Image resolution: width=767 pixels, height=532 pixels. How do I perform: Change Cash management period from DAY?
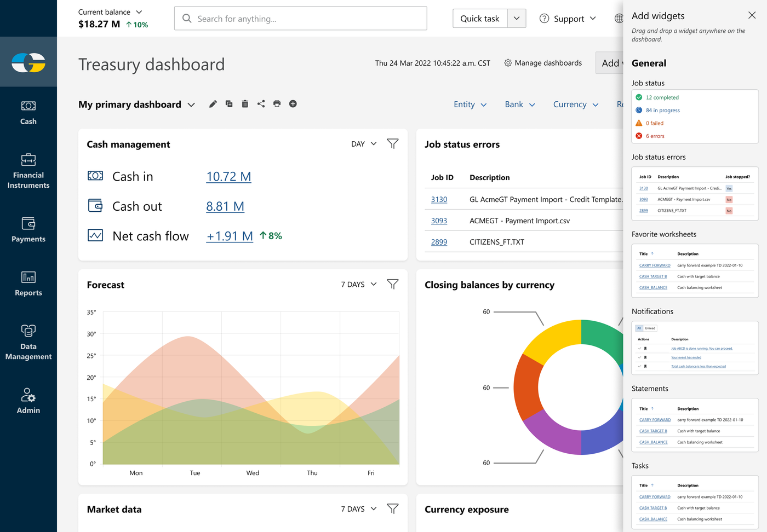pos(364,143)
